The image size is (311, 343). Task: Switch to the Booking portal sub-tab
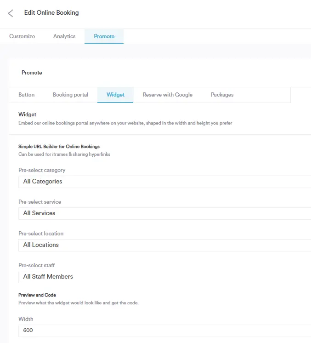pos(70,95)
